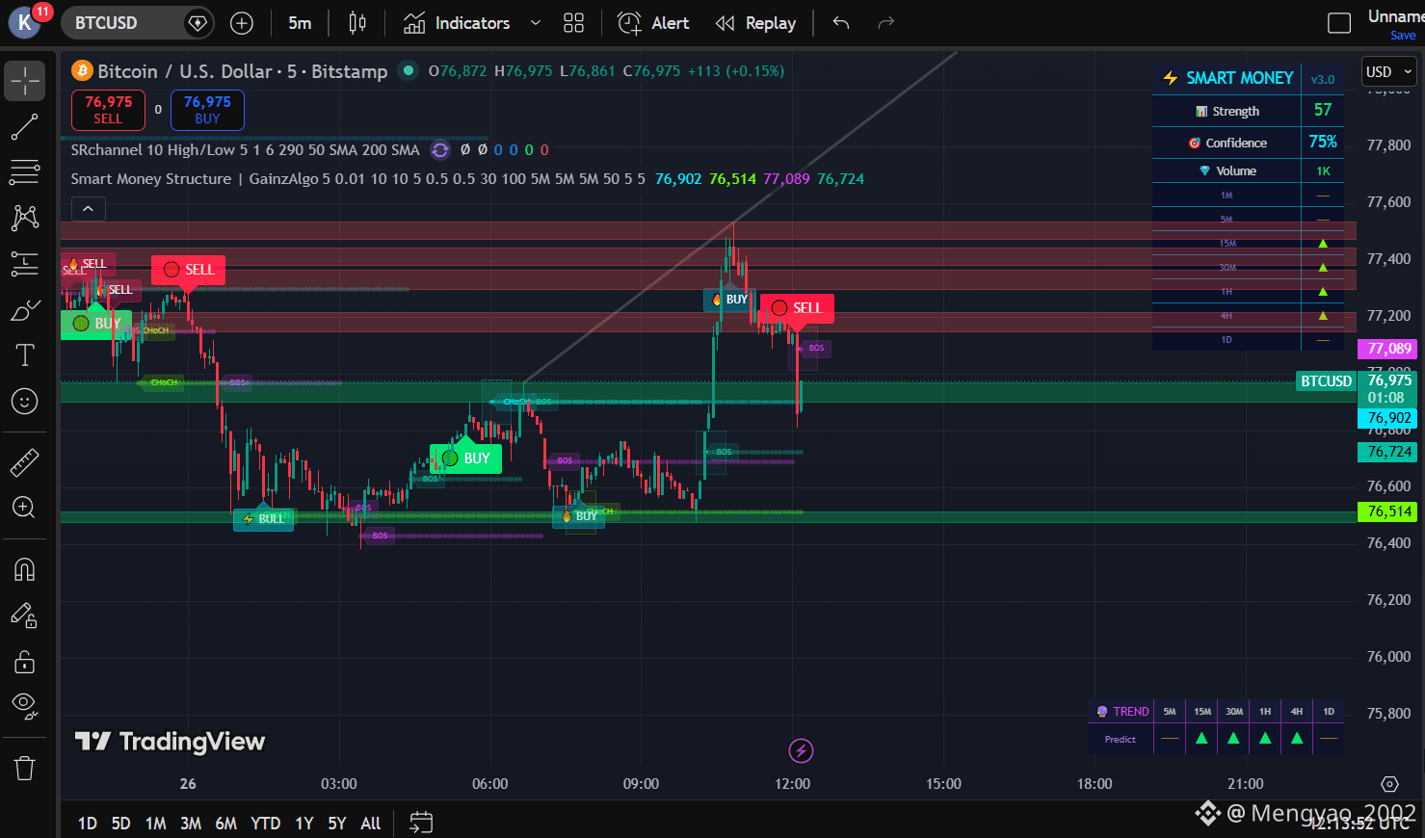
Task: Open the chart patterns tool
Action: coord(24,218)
